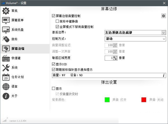Click the 控制方式: label

pos(59,39)
